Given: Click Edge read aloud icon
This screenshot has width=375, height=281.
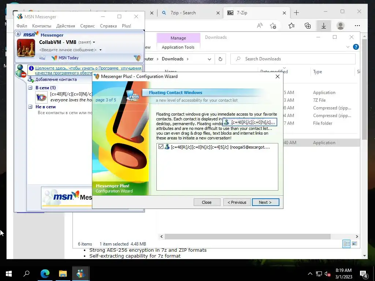Looking at the screenshot, I should (260, 26).
